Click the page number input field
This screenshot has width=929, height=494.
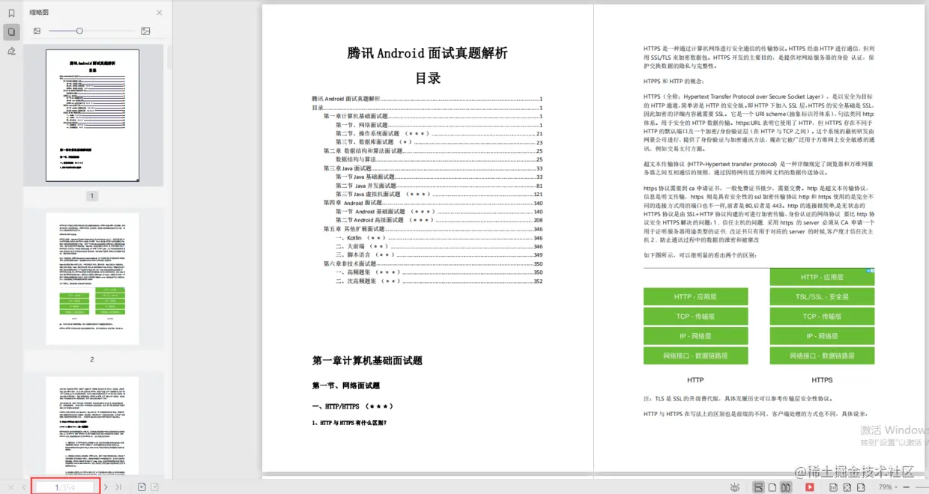pyautogui.click(x=65, y=487)
